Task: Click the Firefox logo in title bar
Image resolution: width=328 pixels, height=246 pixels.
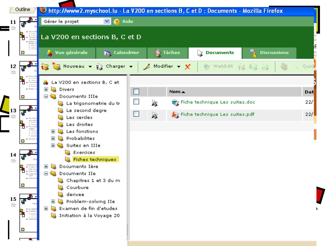Action: [x=43, y=10]
